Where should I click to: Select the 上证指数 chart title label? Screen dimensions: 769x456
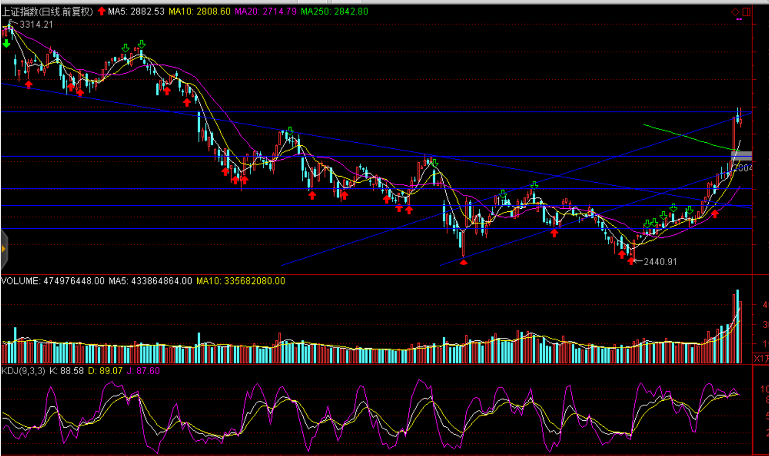pos(47,11)
